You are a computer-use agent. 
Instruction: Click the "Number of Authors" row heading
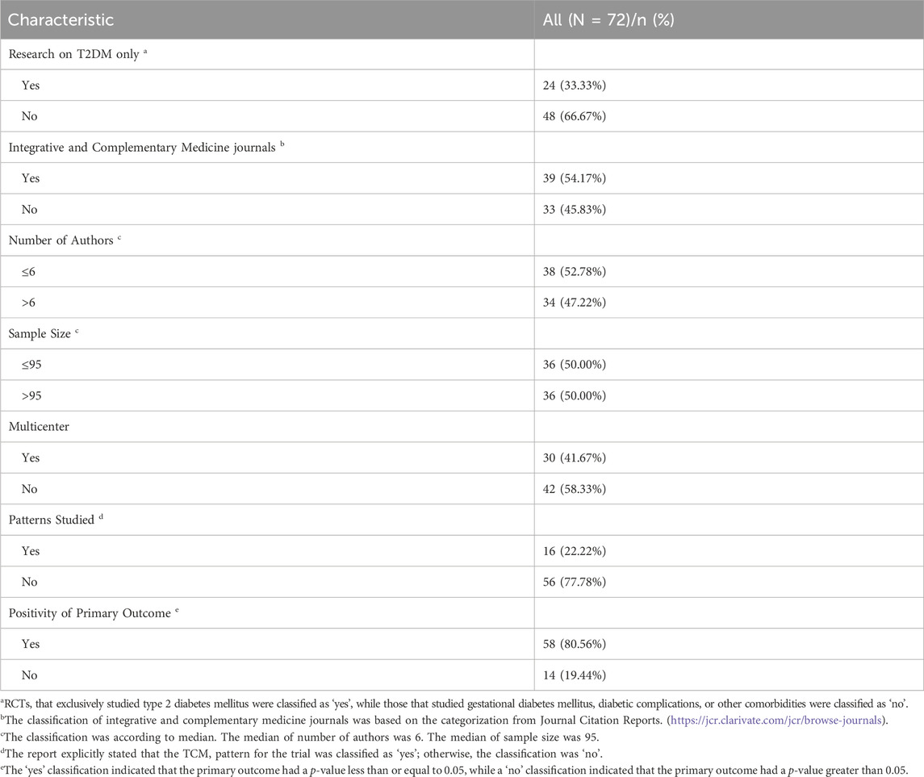(65, 240)
